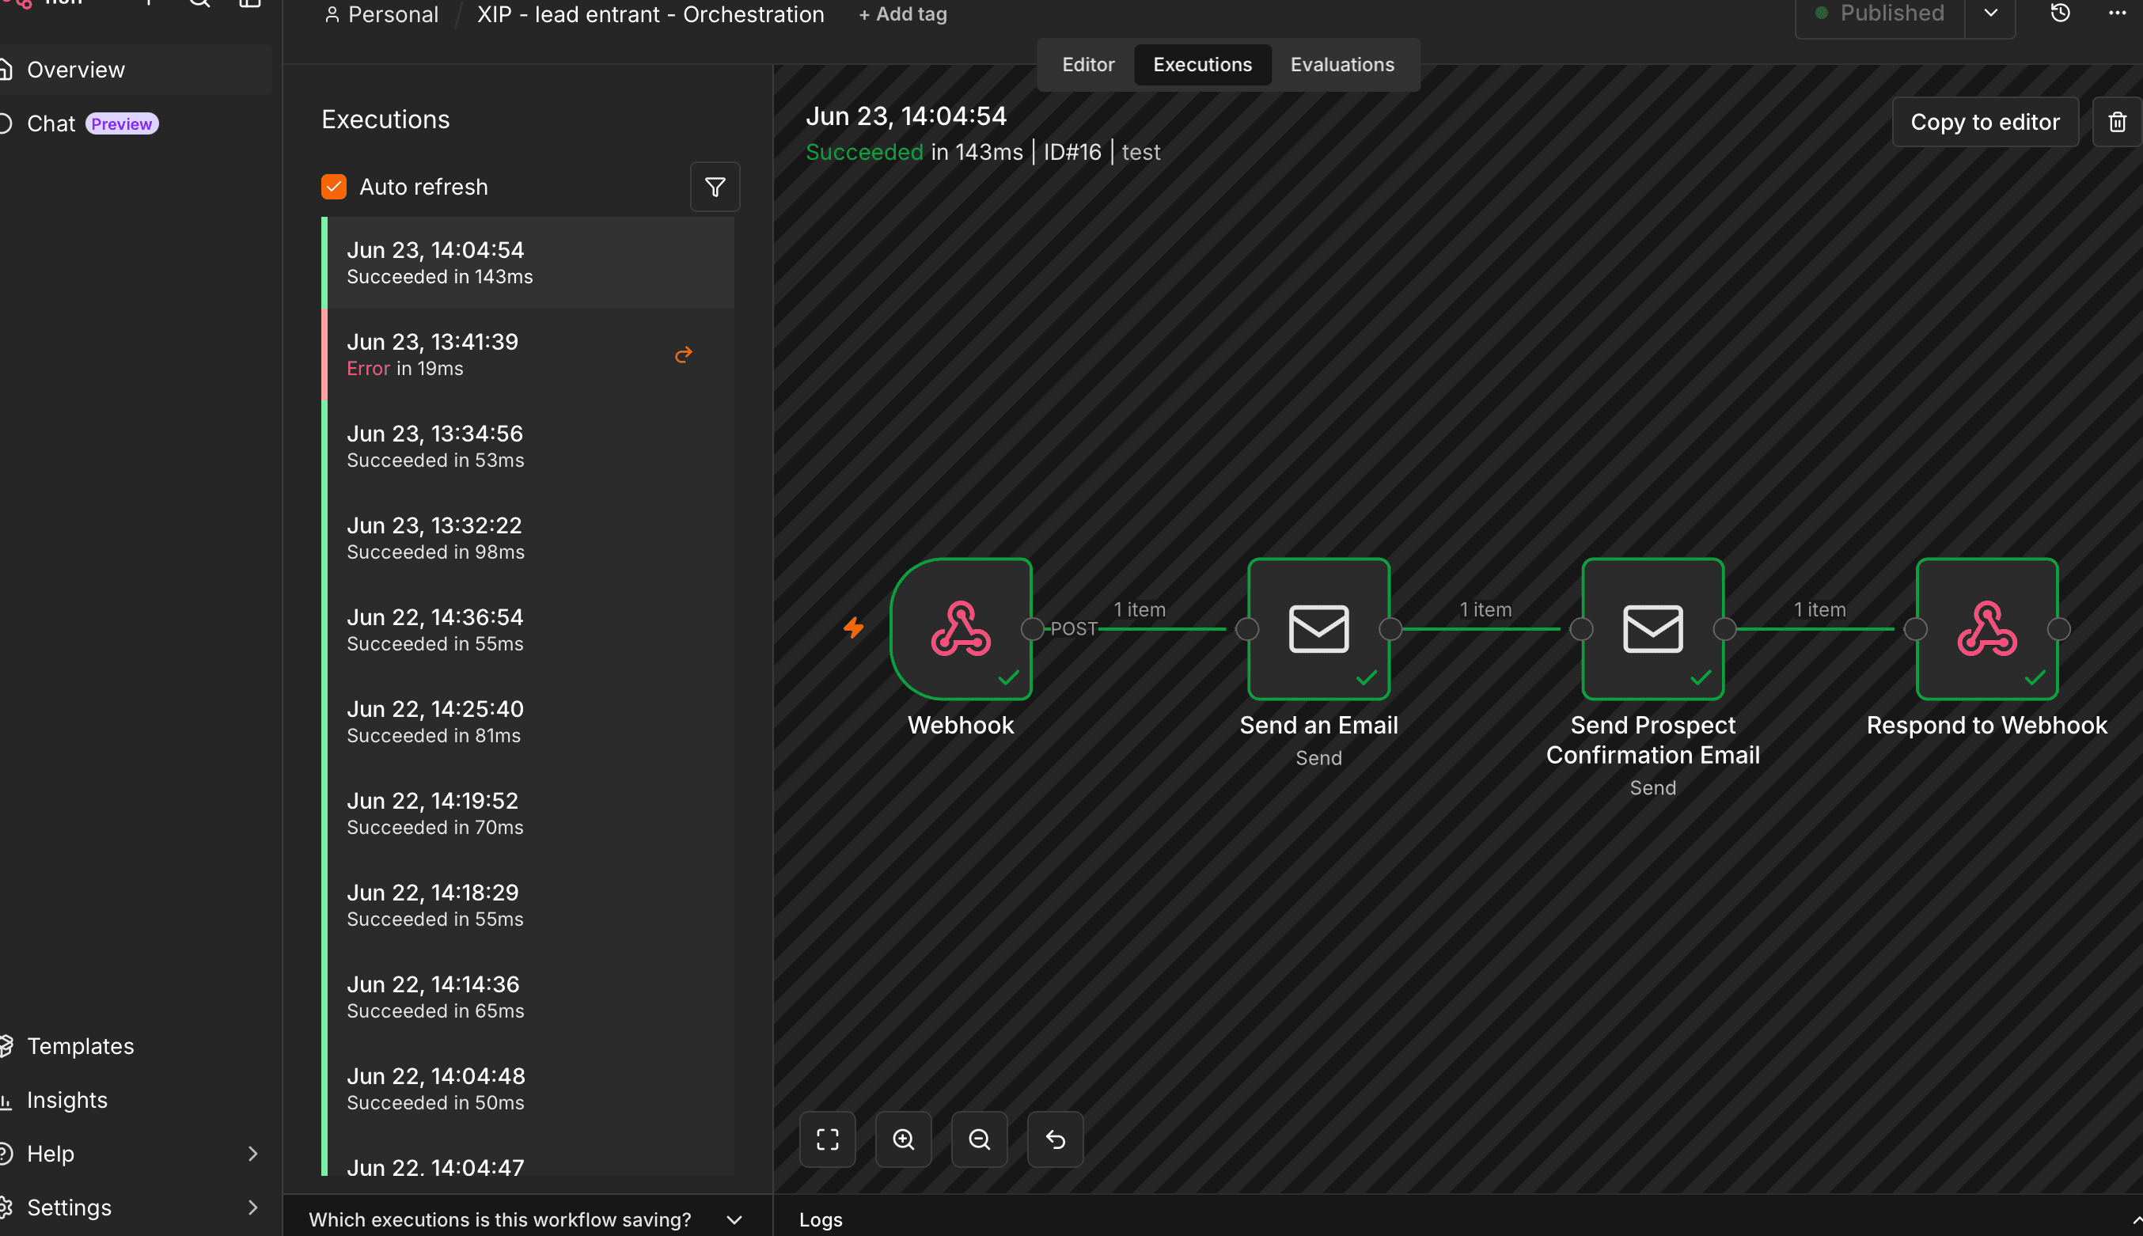The height and width of the screenshot is (1236, 2143).
Task: Open the Personal project breadcrumb
Action: click(x=381, y=14)
